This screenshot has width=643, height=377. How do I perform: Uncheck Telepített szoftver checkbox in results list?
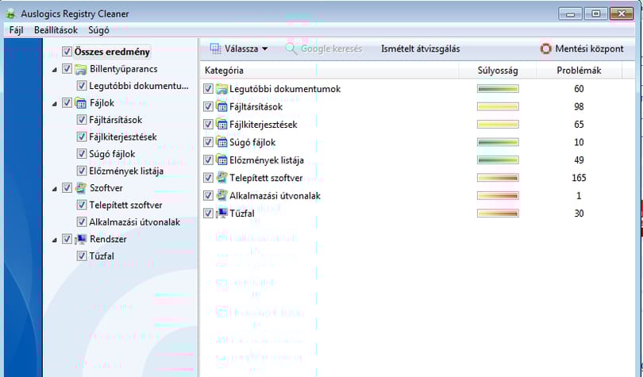[x=208, y=178]
